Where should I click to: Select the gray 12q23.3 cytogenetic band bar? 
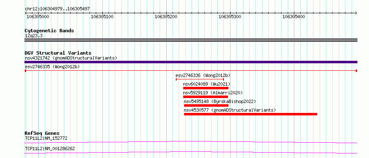pyautogui.click(x=191, y=40)
